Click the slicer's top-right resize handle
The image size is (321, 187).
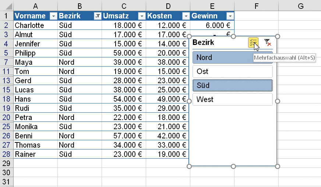coord(278,36)
